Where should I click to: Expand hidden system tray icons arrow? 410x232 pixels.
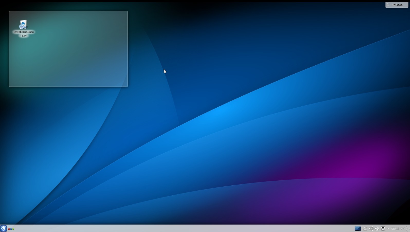pyautogui.click(x=388, y=229)
